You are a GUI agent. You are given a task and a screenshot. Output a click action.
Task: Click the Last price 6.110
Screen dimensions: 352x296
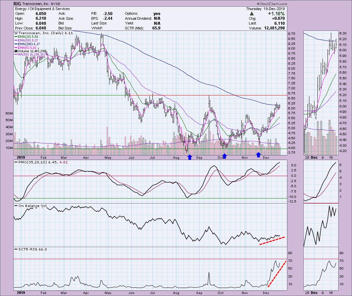[x=279, y=23]
